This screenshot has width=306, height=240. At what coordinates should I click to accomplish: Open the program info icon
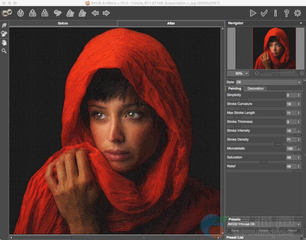click(275, 13)
